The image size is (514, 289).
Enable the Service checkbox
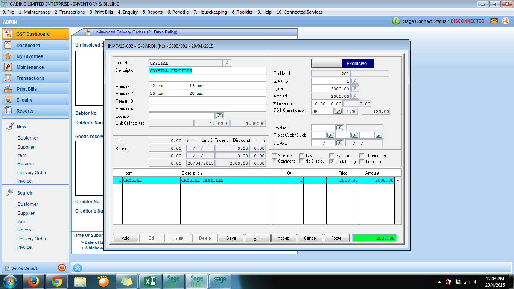point(275,156)
